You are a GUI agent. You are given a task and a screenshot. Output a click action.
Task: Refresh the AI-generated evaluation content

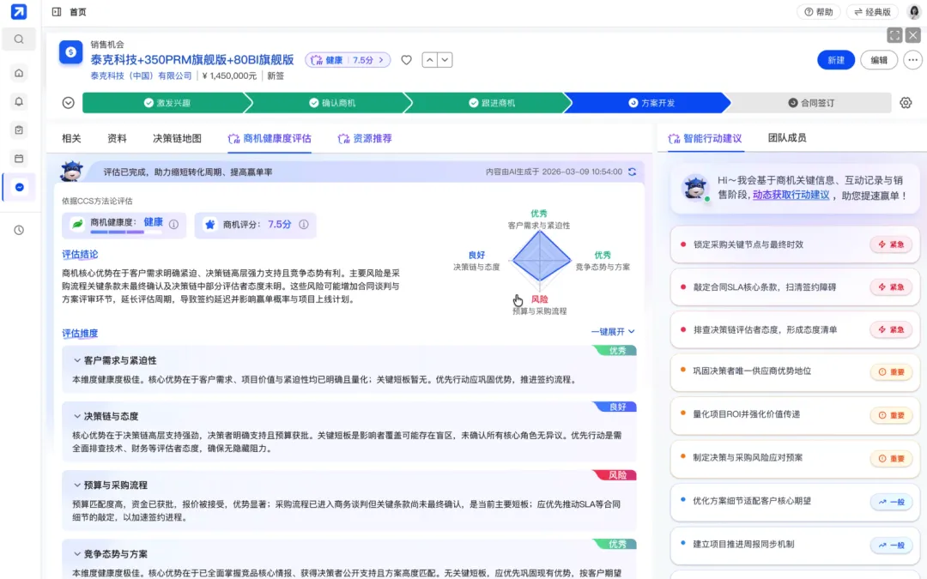[633, 172]
